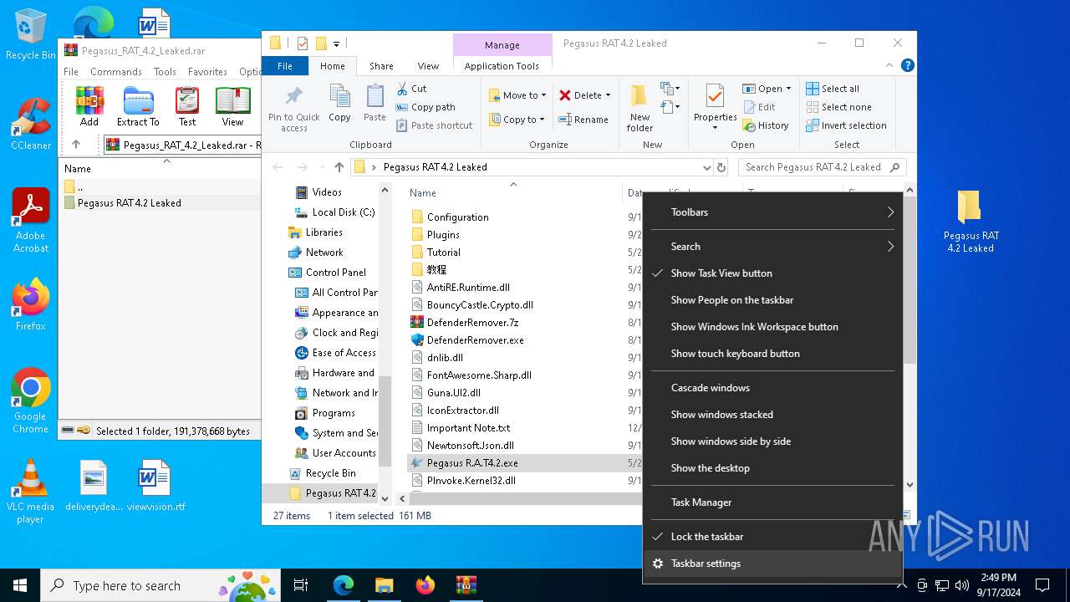Viewport: 1070px width, 602px height.
Task: Choose Show the desktop
Action: (773, 468)
